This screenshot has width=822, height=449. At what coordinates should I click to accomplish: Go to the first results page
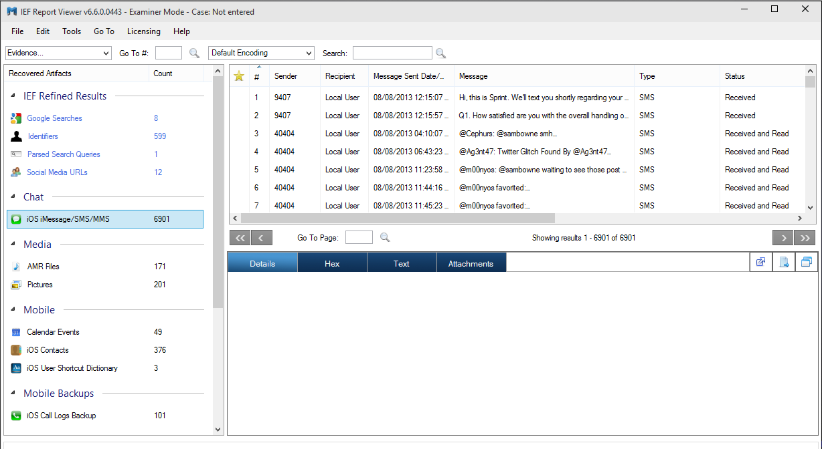[x=240, y=237]
